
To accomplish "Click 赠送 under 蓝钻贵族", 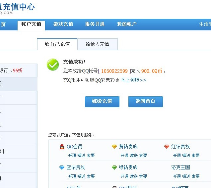I will (81, 176).
